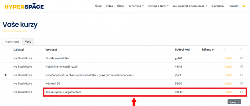Open Jak pracovat s hyperspace dropdown
Screen dimensions: 250x106
(x=190, y=6)
